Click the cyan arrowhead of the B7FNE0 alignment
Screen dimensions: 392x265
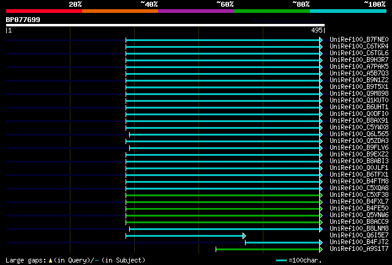click(x=321, y=40)
